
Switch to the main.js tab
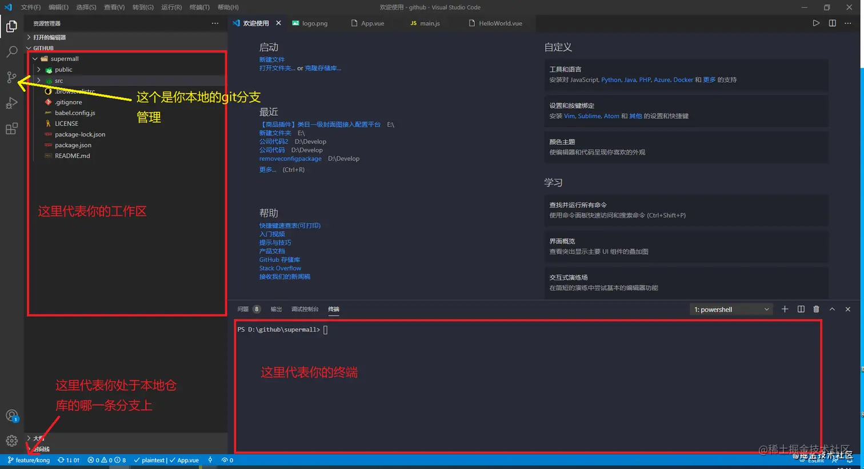coord(429,23)
